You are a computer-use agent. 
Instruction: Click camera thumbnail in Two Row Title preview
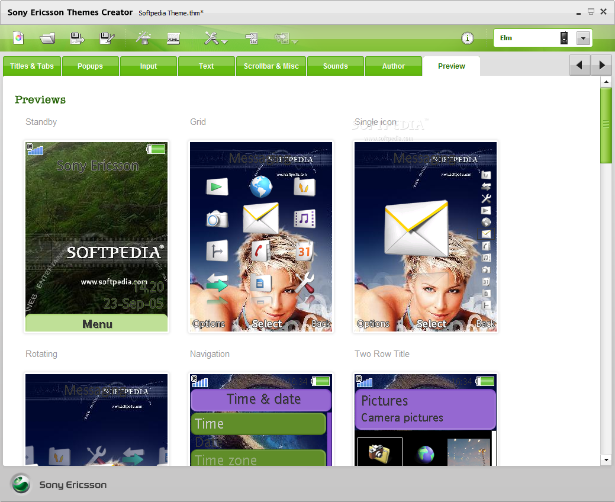point(379,452)
